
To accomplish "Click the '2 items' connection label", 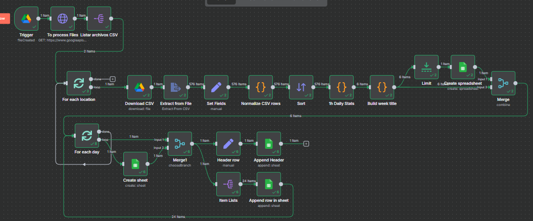I will click(x=89, y=51).
